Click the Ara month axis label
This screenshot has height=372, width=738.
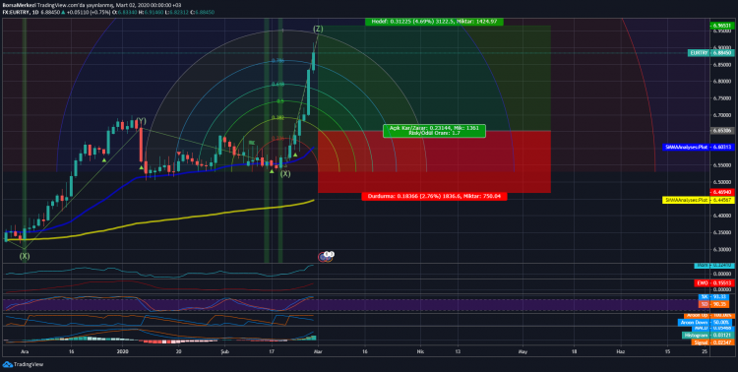(x=25, y=351)
